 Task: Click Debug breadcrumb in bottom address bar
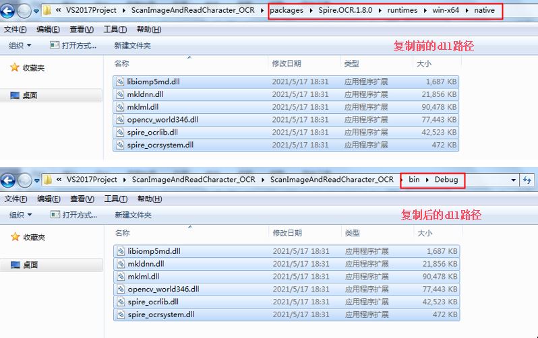click(446, 180)
